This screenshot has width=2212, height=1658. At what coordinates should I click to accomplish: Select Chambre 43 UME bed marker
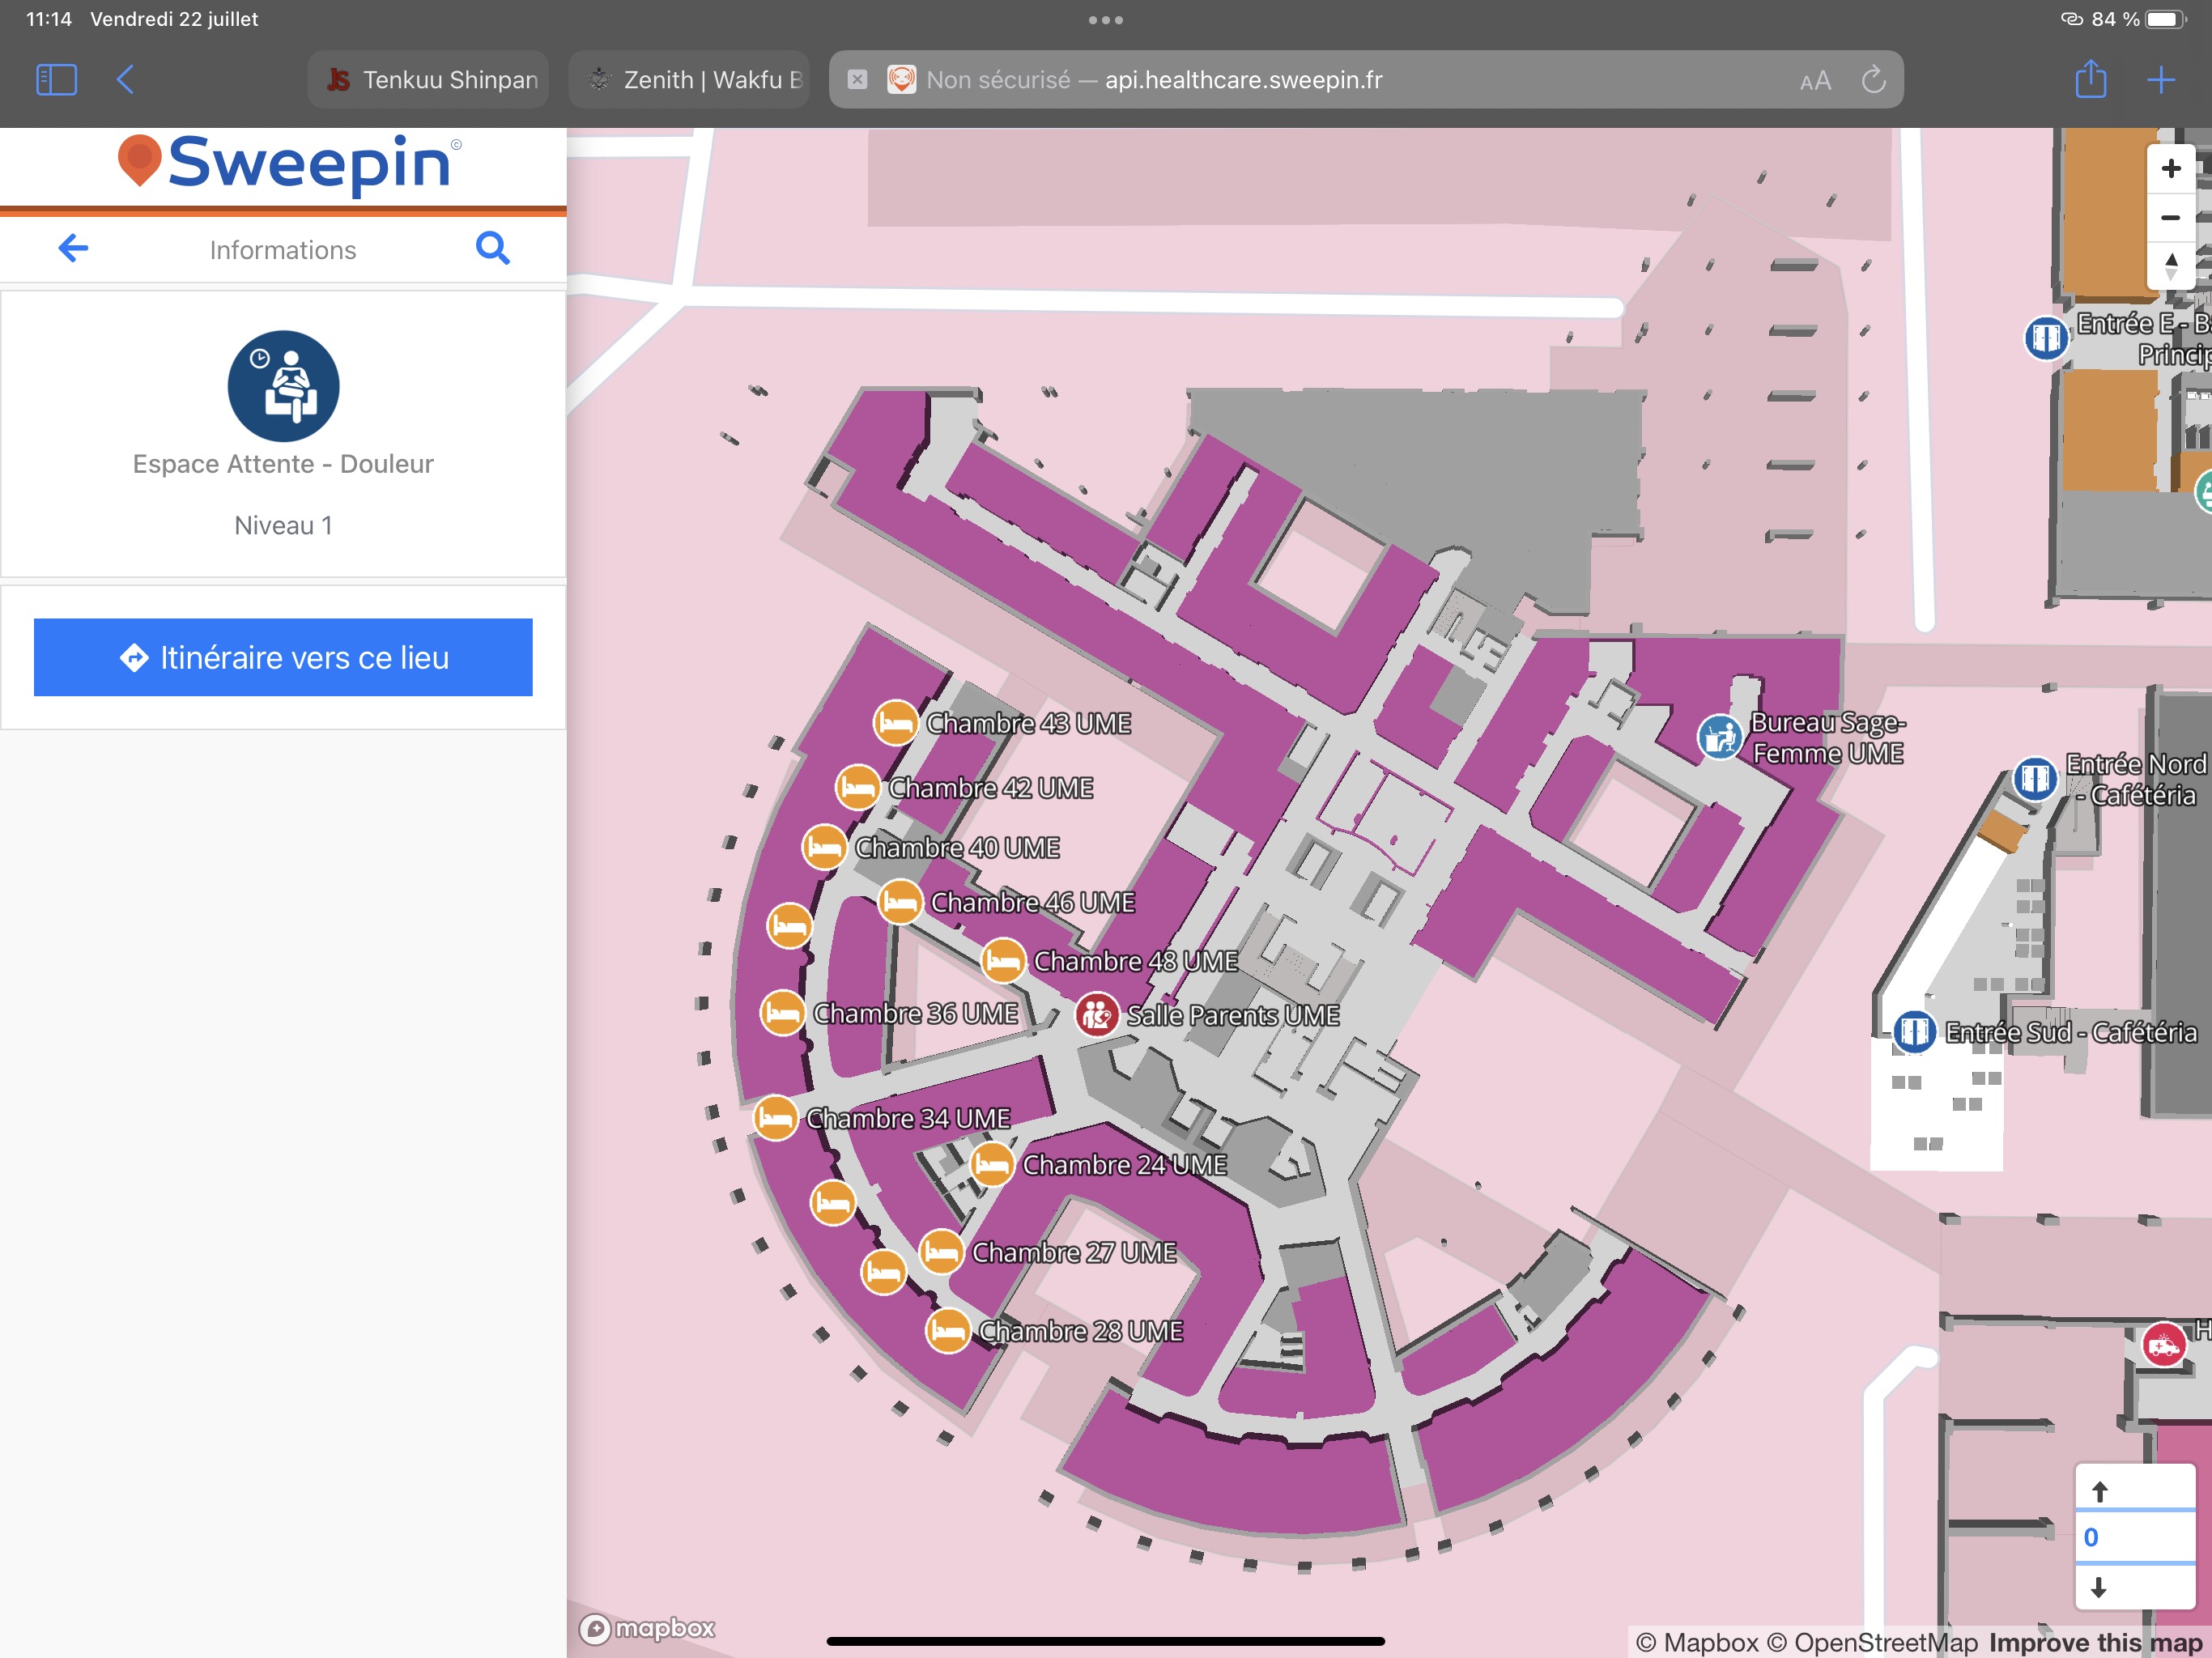(x=895, y=722)
